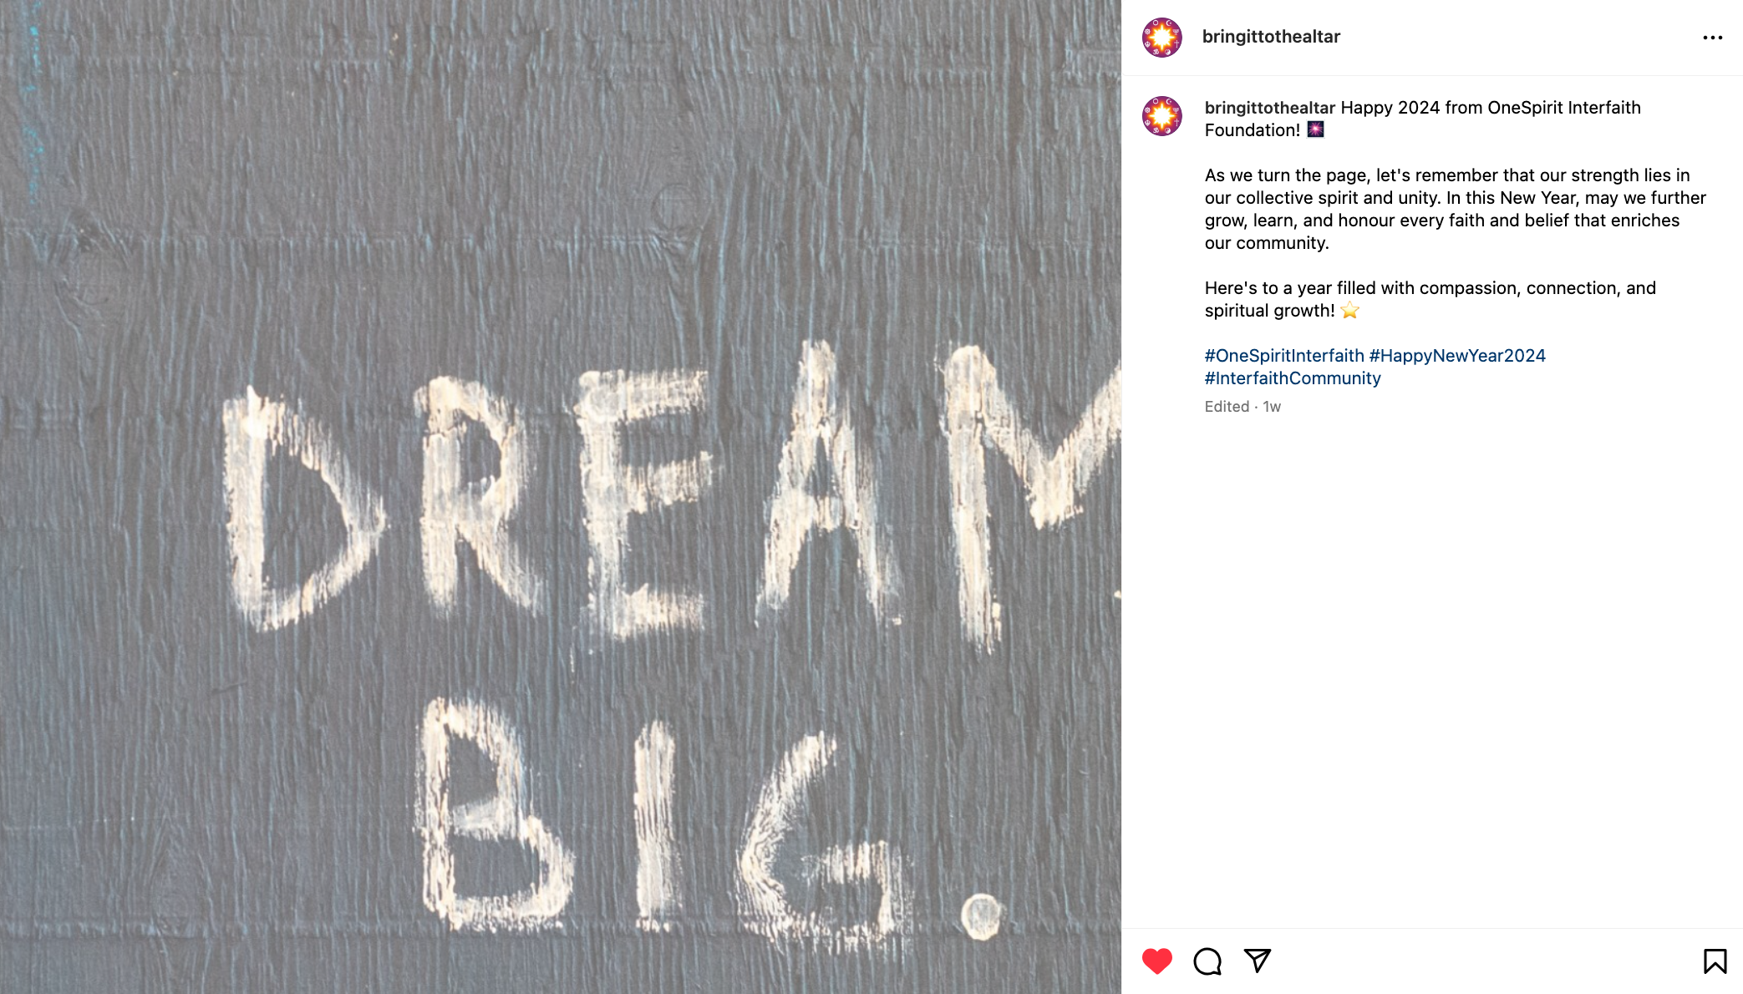Click the white dot after BIG
This screenshot has width=1743, height=994.
(x=980, y=915)
